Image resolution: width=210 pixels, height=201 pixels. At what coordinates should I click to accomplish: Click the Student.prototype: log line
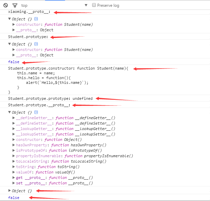point(28,37)
